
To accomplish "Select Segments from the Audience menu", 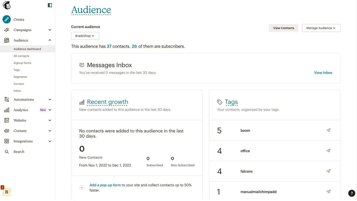I will pos(20,77).
